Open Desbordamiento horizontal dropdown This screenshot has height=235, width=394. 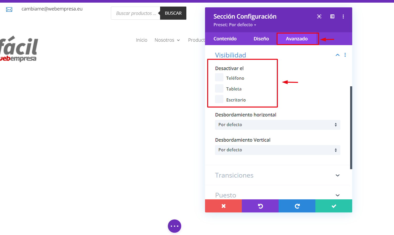click(278, 125)
